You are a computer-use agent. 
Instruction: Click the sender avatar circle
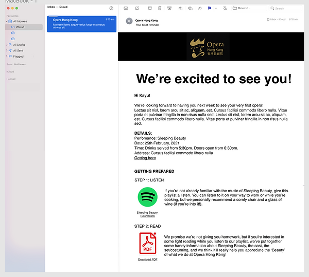pos(129,21)
